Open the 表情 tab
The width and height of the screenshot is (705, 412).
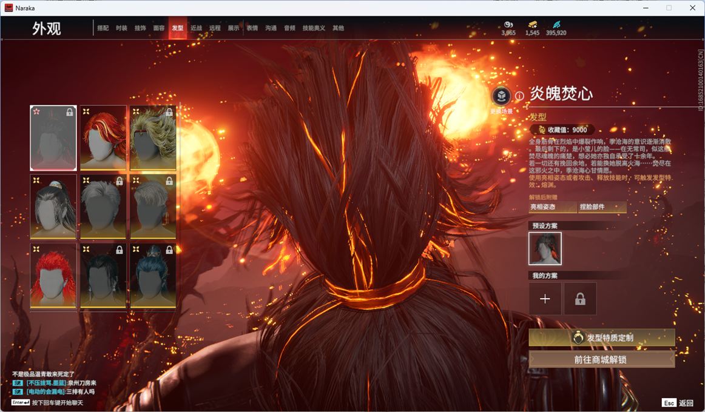tap(252, 28)
